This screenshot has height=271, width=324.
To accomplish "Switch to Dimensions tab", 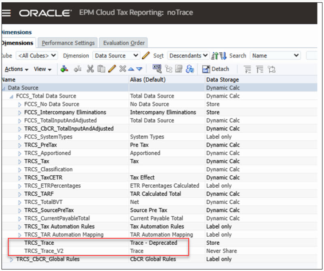I will point(17,43).
